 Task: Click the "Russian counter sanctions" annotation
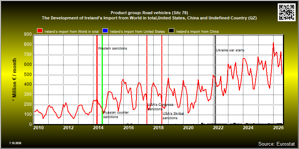(x=116, y=115)
